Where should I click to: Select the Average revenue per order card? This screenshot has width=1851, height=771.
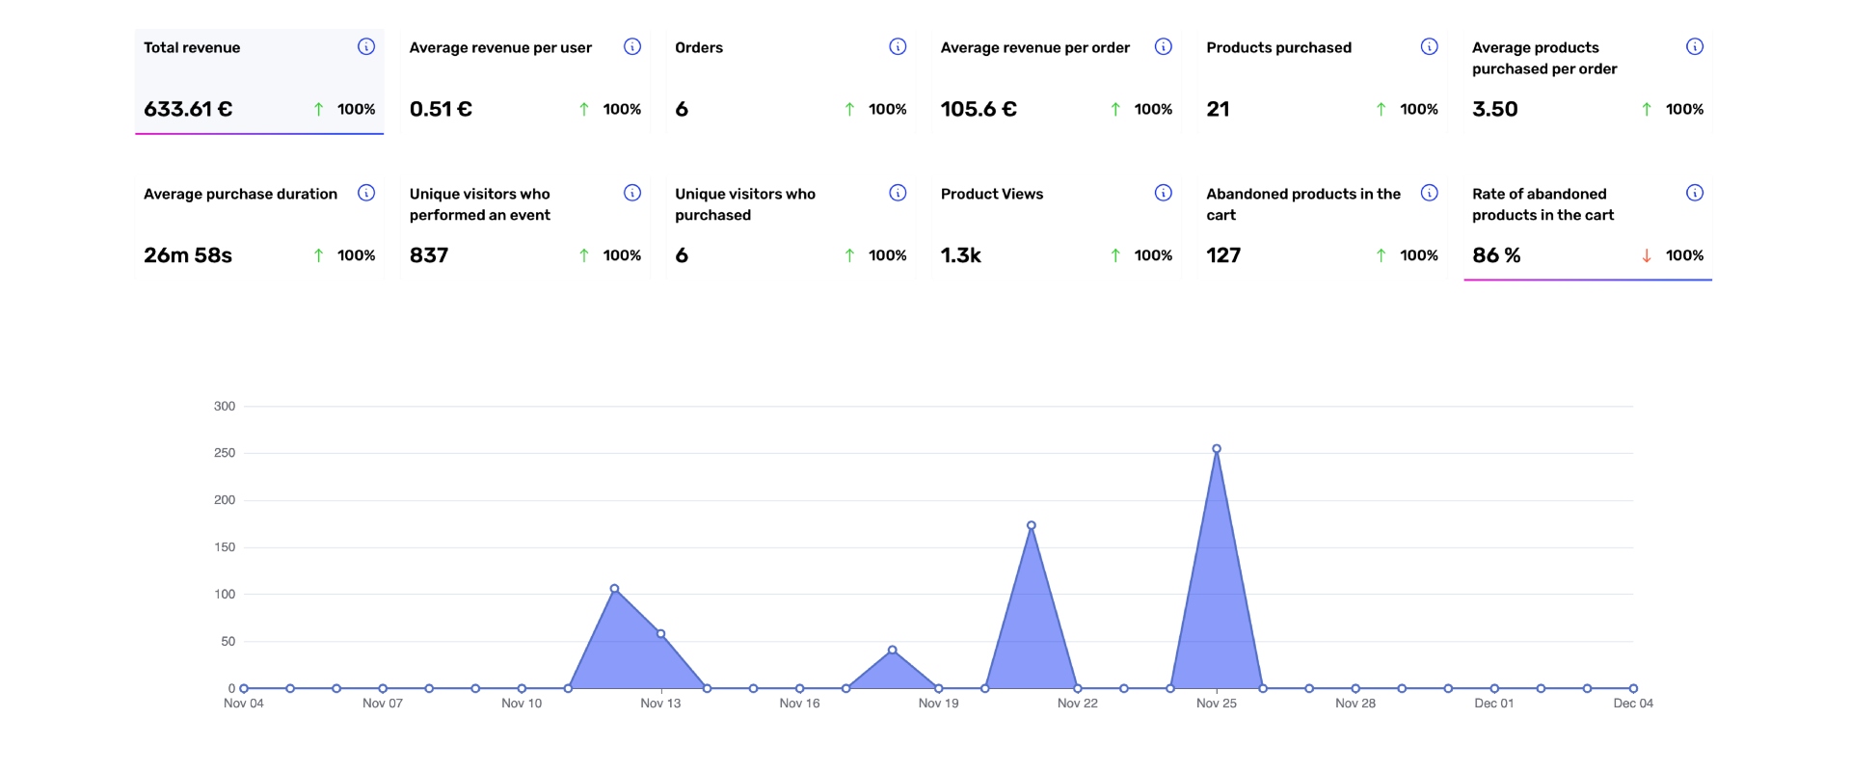1057,82
